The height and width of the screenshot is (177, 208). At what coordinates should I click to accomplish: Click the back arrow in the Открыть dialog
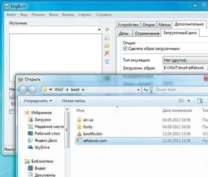23,90
